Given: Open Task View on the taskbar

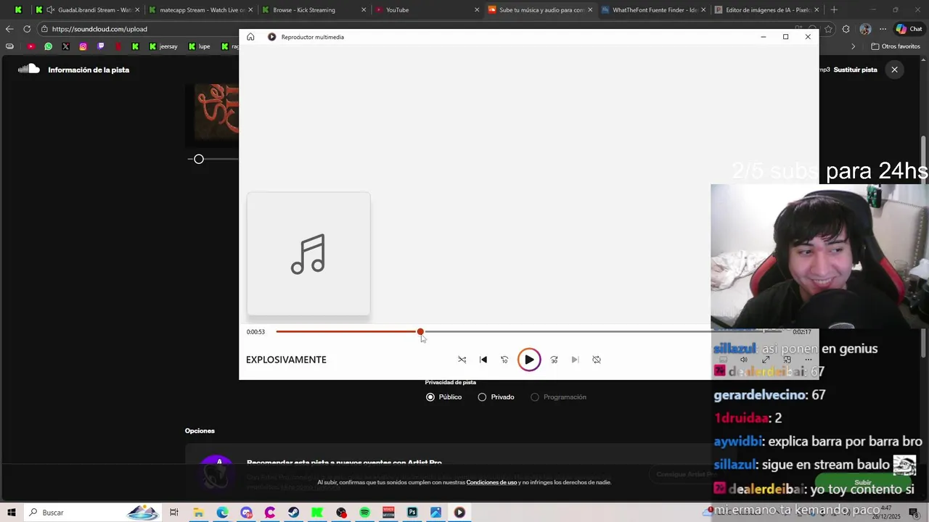Looking at the screenshot, I should tap(174, 513).
